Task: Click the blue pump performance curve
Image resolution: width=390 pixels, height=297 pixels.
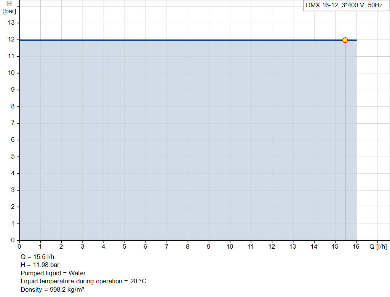Action: [x=190, y=40]
